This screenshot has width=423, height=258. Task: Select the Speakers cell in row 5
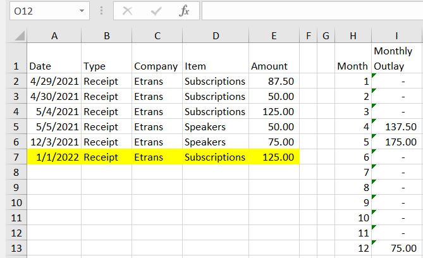click(215, 126)
